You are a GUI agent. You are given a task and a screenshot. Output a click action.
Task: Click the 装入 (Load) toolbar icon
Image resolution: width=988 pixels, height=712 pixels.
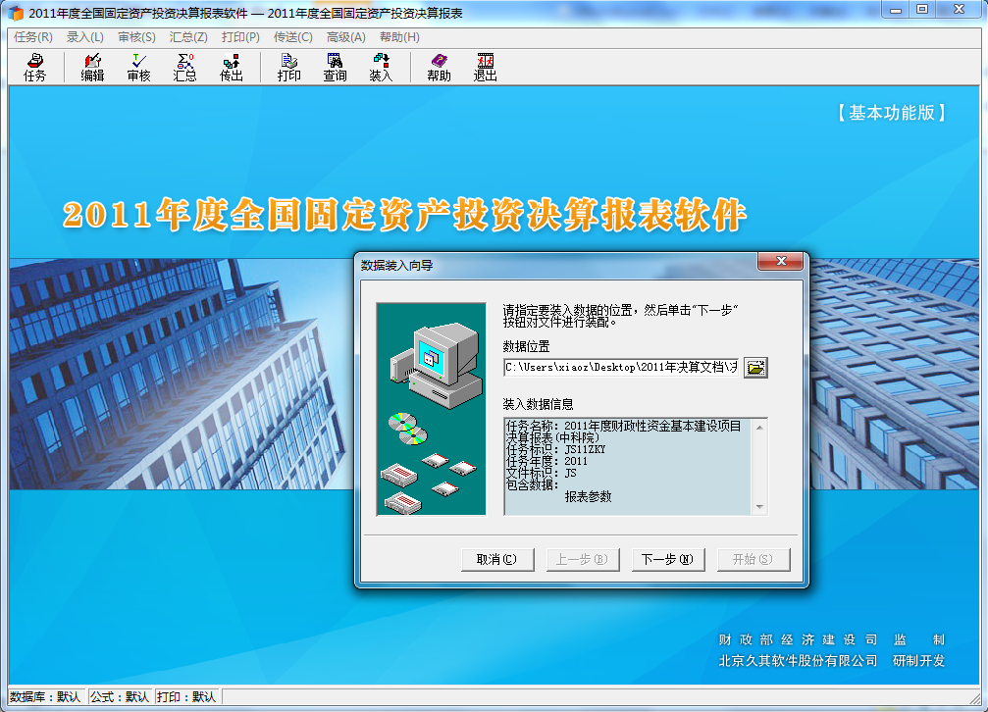[381, 67]
